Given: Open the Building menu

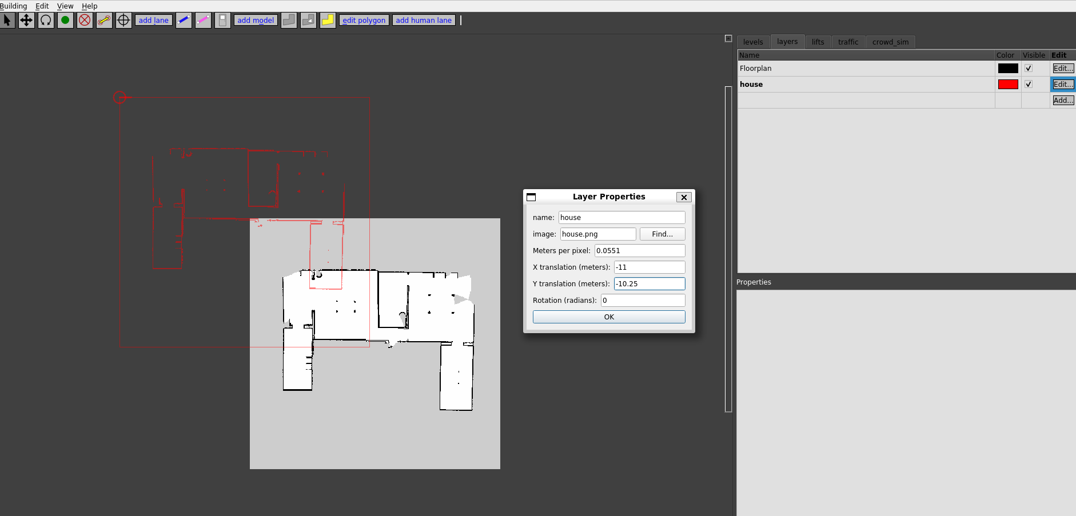Looking at the screenshot, I should [14, 6].
